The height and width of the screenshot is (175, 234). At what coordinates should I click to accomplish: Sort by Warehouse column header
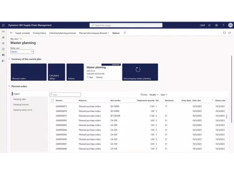[169, 100]
